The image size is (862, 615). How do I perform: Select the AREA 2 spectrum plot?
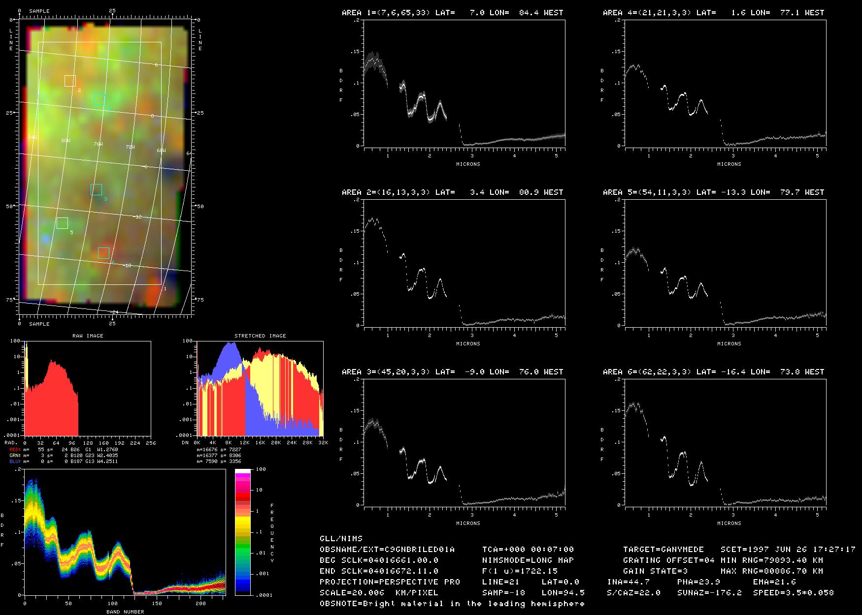[x=464, y=263]
